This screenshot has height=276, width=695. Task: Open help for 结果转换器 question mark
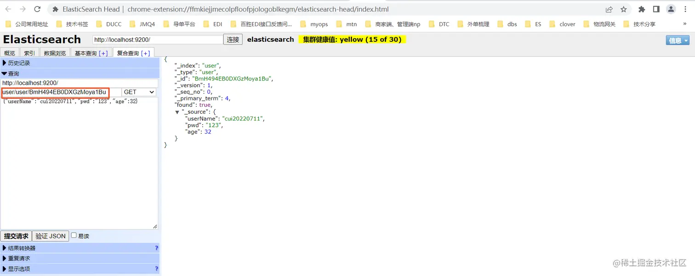[x=156, y=248]
